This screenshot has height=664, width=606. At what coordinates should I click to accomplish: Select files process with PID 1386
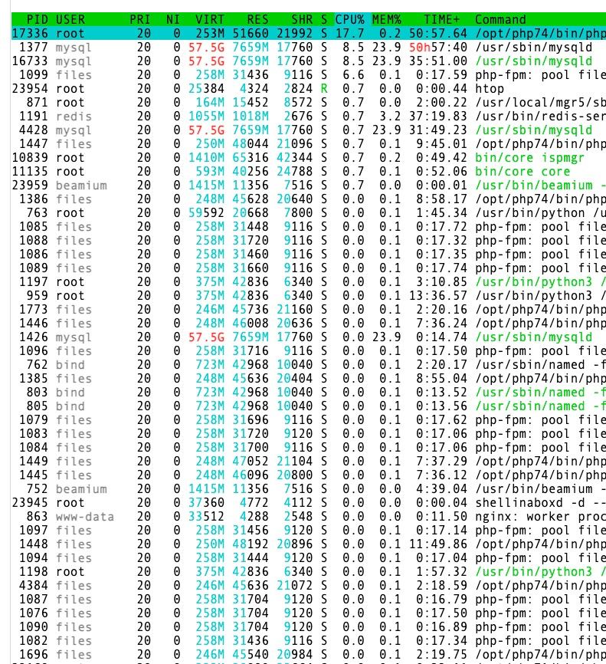(x=309, y=199)
